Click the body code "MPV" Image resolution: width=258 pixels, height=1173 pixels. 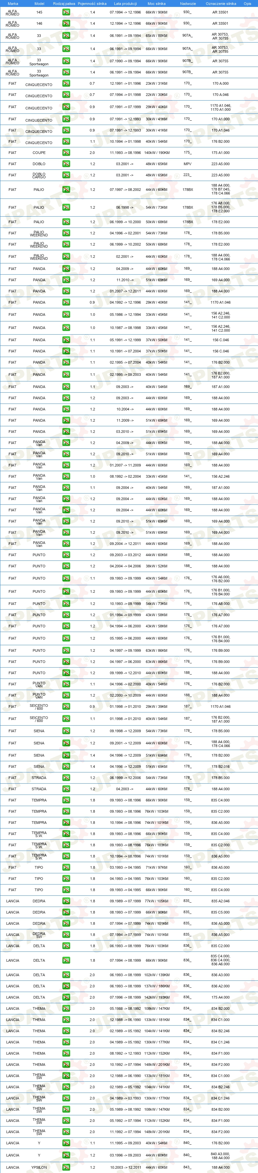tap(187, 164)
